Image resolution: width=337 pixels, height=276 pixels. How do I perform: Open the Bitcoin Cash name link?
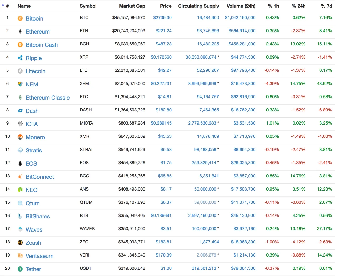tap(42, 45)
